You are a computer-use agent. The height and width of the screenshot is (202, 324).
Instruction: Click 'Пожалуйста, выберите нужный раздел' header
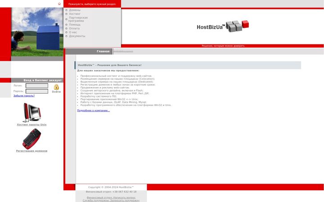click(92, 4)
